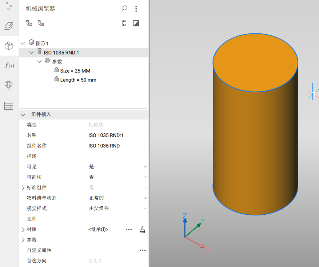Image resolution: width=319 pixels, height=267 pixels.
Task: Collapse the 图形1 tree node
Action: coord(23,44)
